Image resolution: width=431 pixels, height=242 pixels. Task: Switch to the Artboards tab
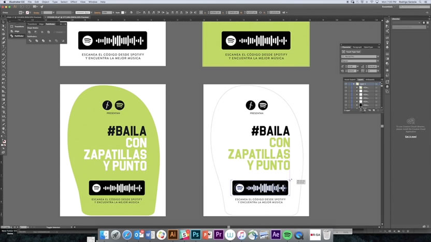[x=370, y=80]
